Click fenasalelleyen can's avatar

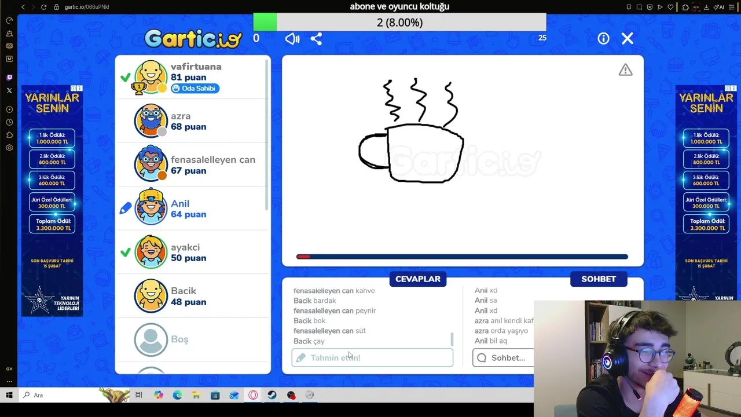(151, 164)
